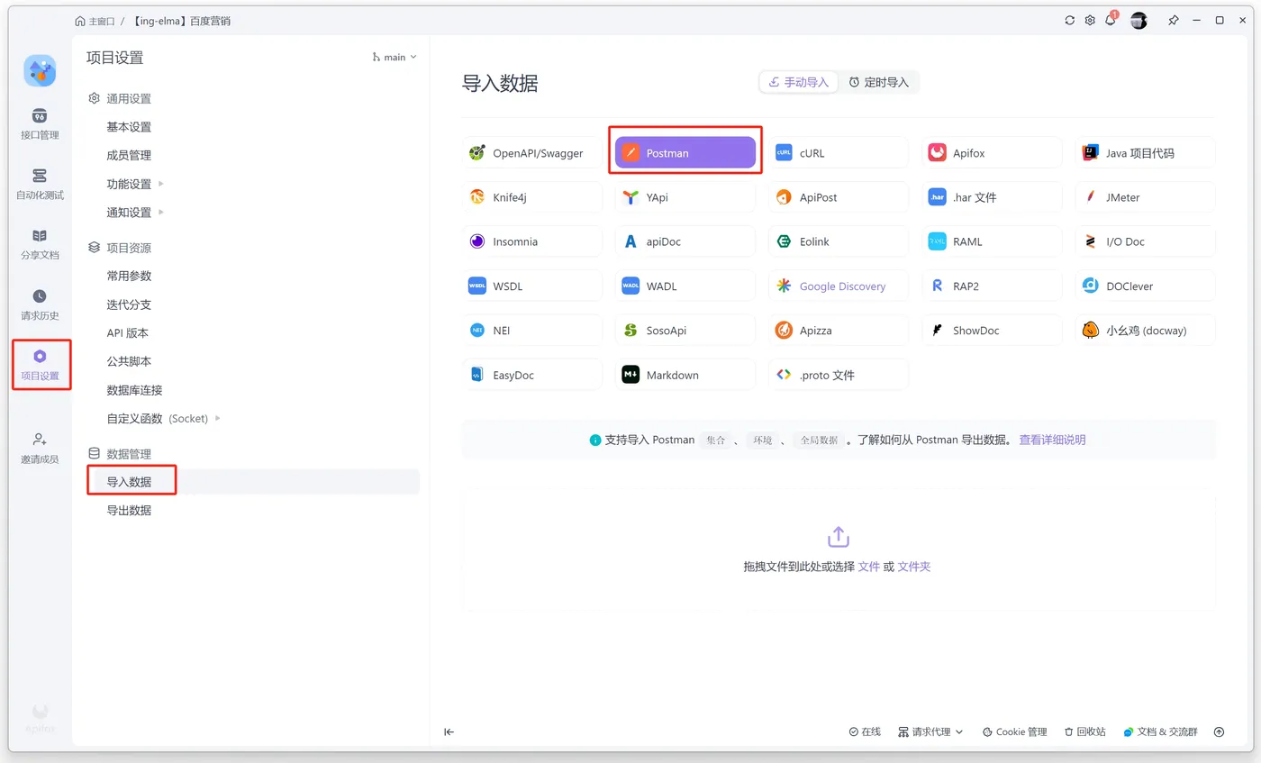Open 数据库连接 page
Viewport: 1261px width, 763px height.
coord(134,390)
